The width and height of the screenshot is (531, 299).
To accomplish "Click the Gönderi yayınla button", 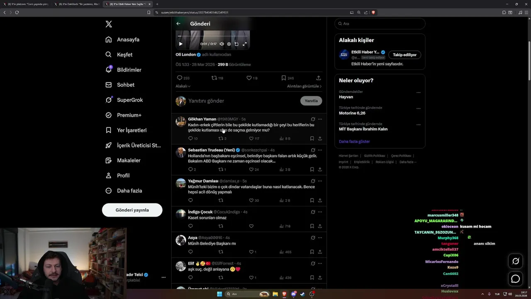I will click(x=132, y=210).
